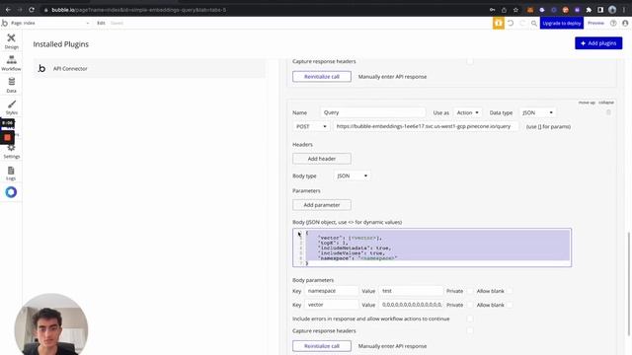Toggle Allow blank for namespace key
The image size is (632, 355).
click(510, 291)
